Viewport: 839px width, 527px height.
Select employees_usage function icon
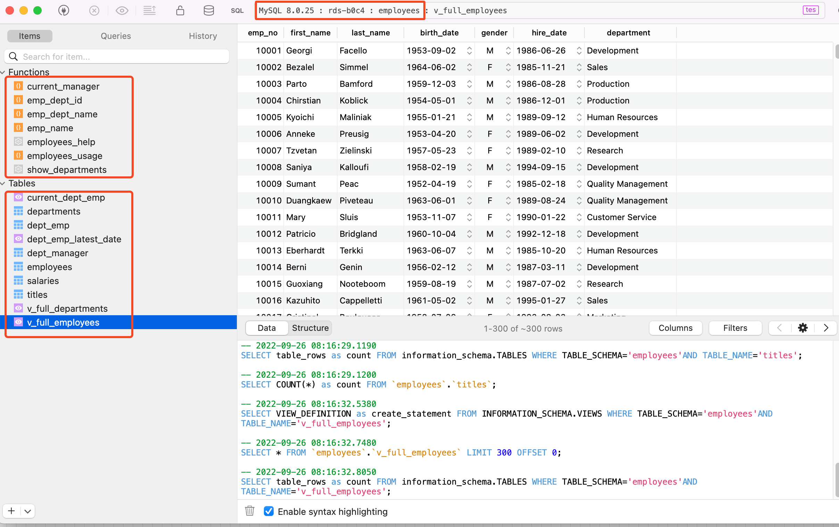pyautogui.click(x=18, y=156)
